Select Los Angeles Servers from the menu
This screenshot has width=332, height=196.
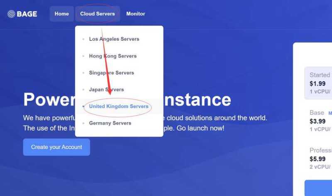[x=114, y=39]
